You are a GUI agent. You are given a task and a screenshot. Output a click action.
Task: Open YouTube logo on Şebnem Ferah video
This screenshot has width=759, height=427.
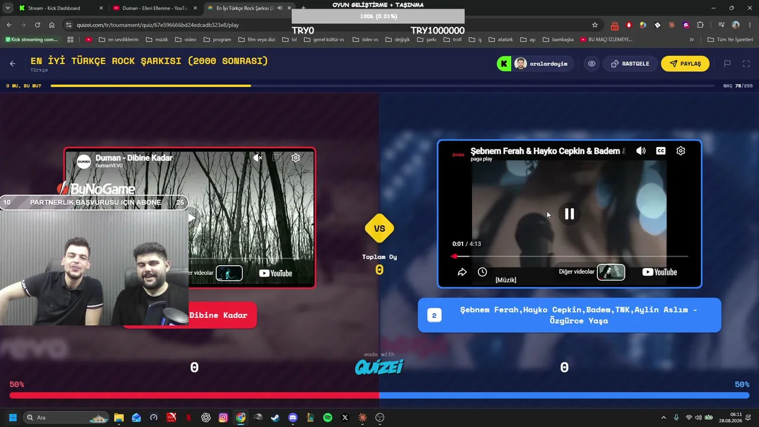(659, 272)
